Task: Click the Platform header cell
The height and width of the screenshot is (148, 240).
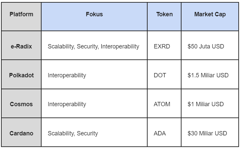Action: [21, 17]
